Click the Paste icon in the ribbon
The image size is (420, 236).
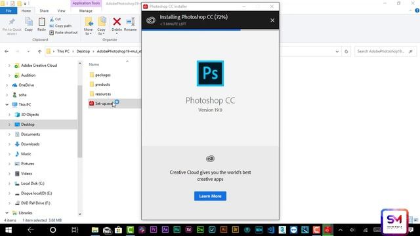[41, 22]
